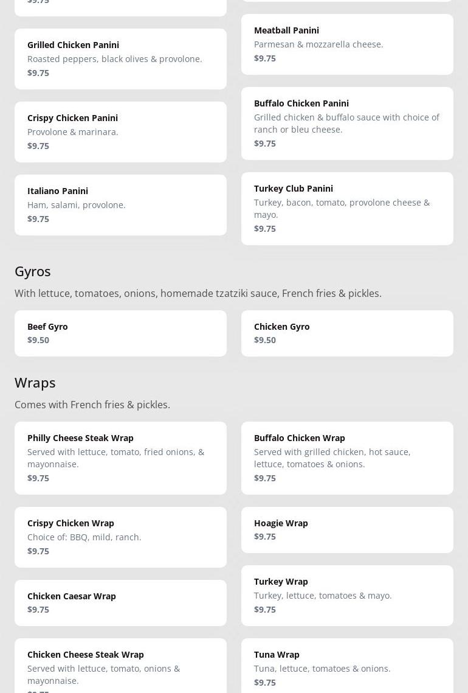Open the Chicken Gyro card

[x=347, y=333]
